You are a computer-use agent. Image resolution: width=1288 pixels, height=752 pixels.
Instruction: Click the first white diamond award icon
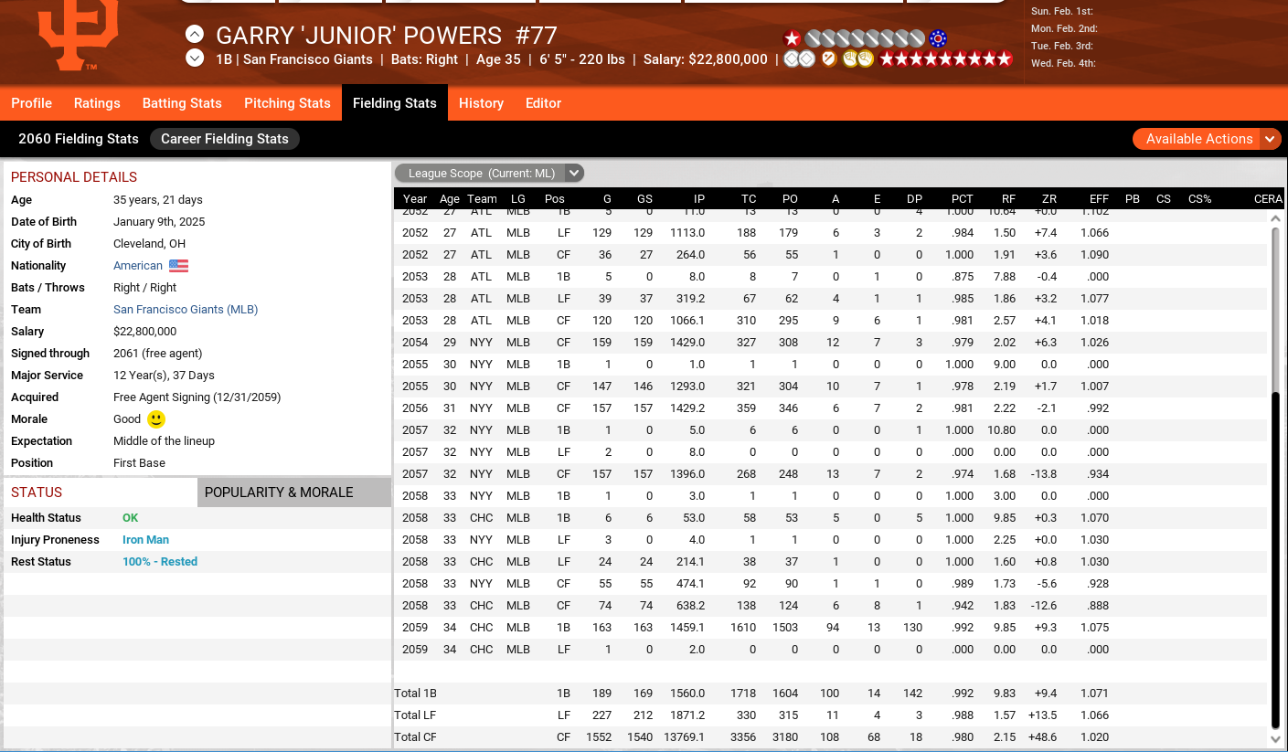click(793, 59)
